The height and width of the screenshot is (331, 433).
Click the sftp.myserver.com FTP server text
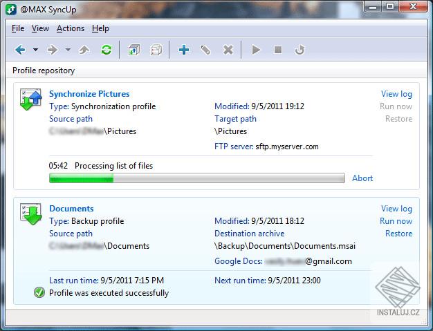287,146
